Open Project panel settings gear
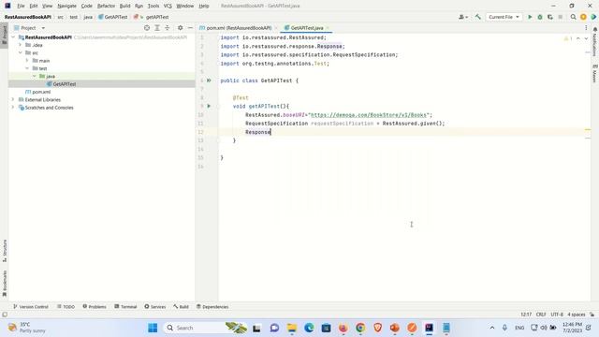The image size is (599, 337). 181,28
